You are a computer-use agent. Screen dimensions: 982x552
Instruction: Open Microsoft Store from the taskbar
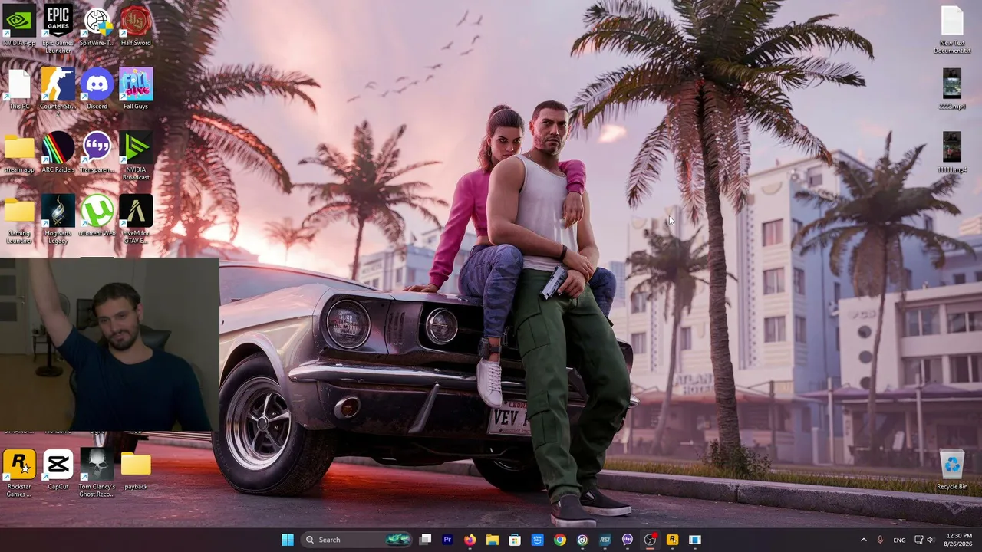point(515,540)
